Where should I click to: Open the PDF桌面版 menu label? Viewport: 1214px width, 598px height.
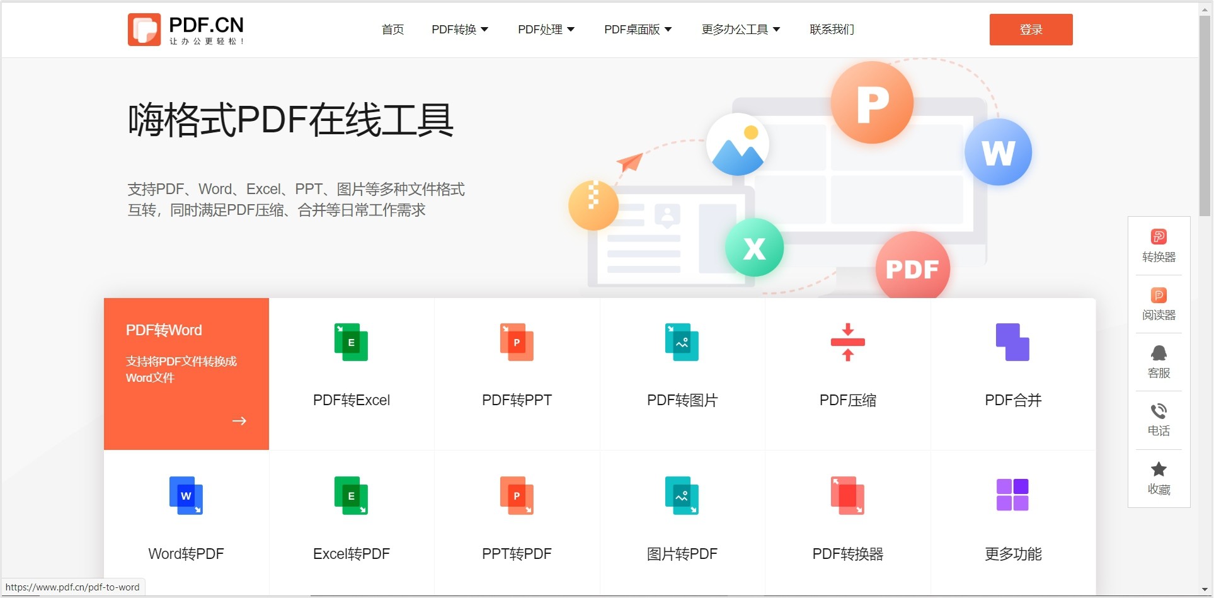(x=632, y=30)
